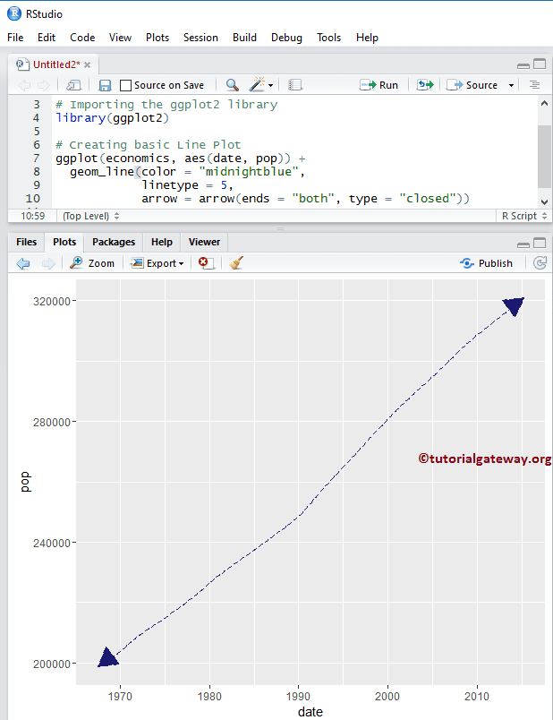Click the editor scrollbar down arrow
553x720 pixels.
544,202
